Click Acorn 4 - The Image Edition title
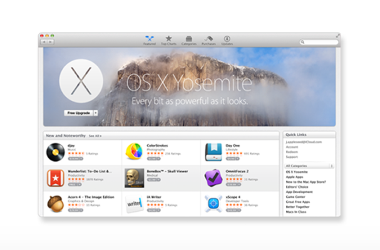380x250 pixels. (91, 197)
